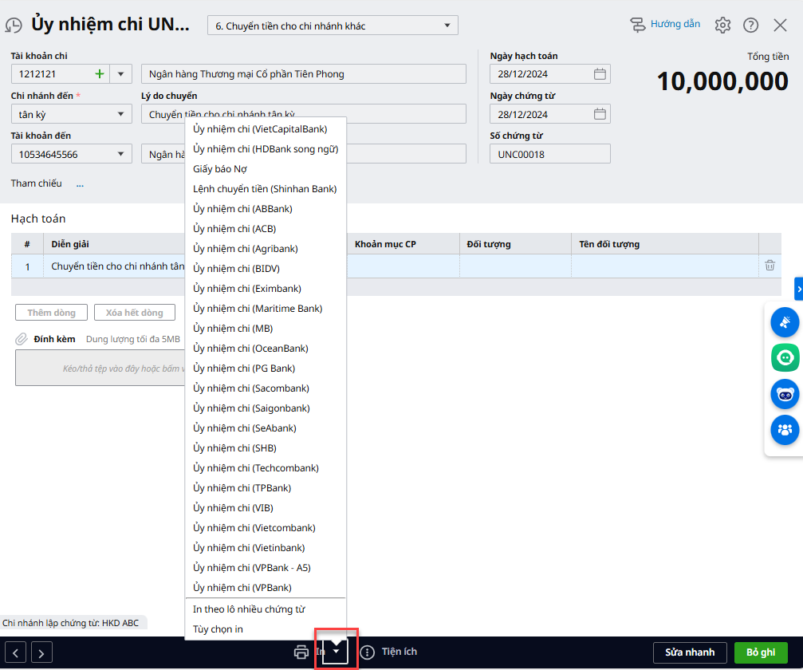Click the Số chứng từ field
803x670 pixels.
click(x=549, y=154)
